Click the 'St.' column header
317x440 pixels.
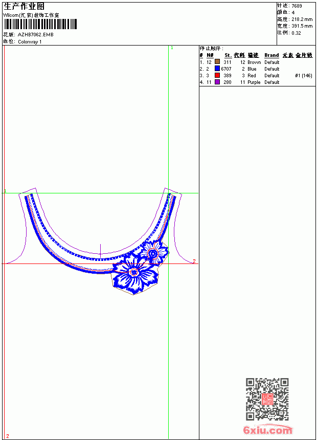228,55
